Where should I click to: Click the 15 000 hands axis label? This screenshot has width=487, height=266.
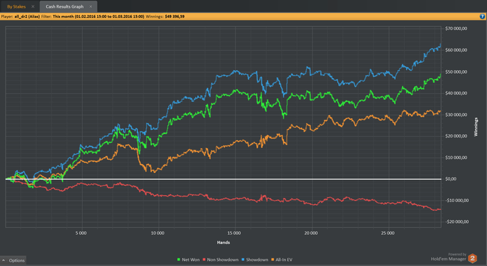234,233
